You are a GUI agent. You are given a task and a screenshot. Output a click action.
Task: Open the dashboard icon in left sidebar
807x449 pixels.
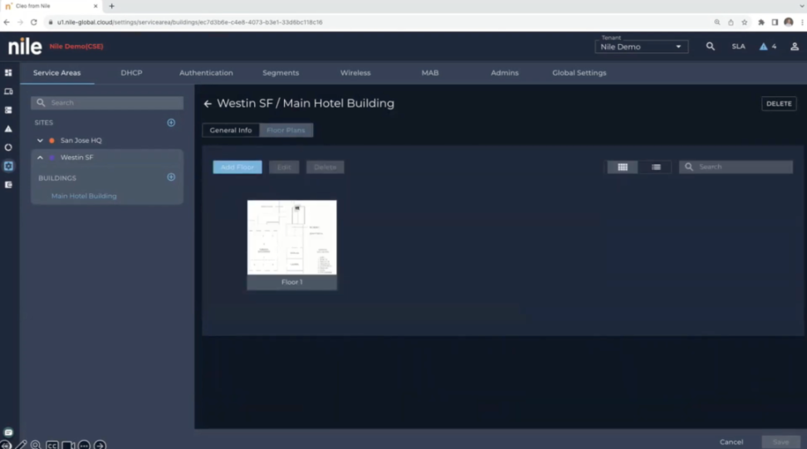click(8, 73)
